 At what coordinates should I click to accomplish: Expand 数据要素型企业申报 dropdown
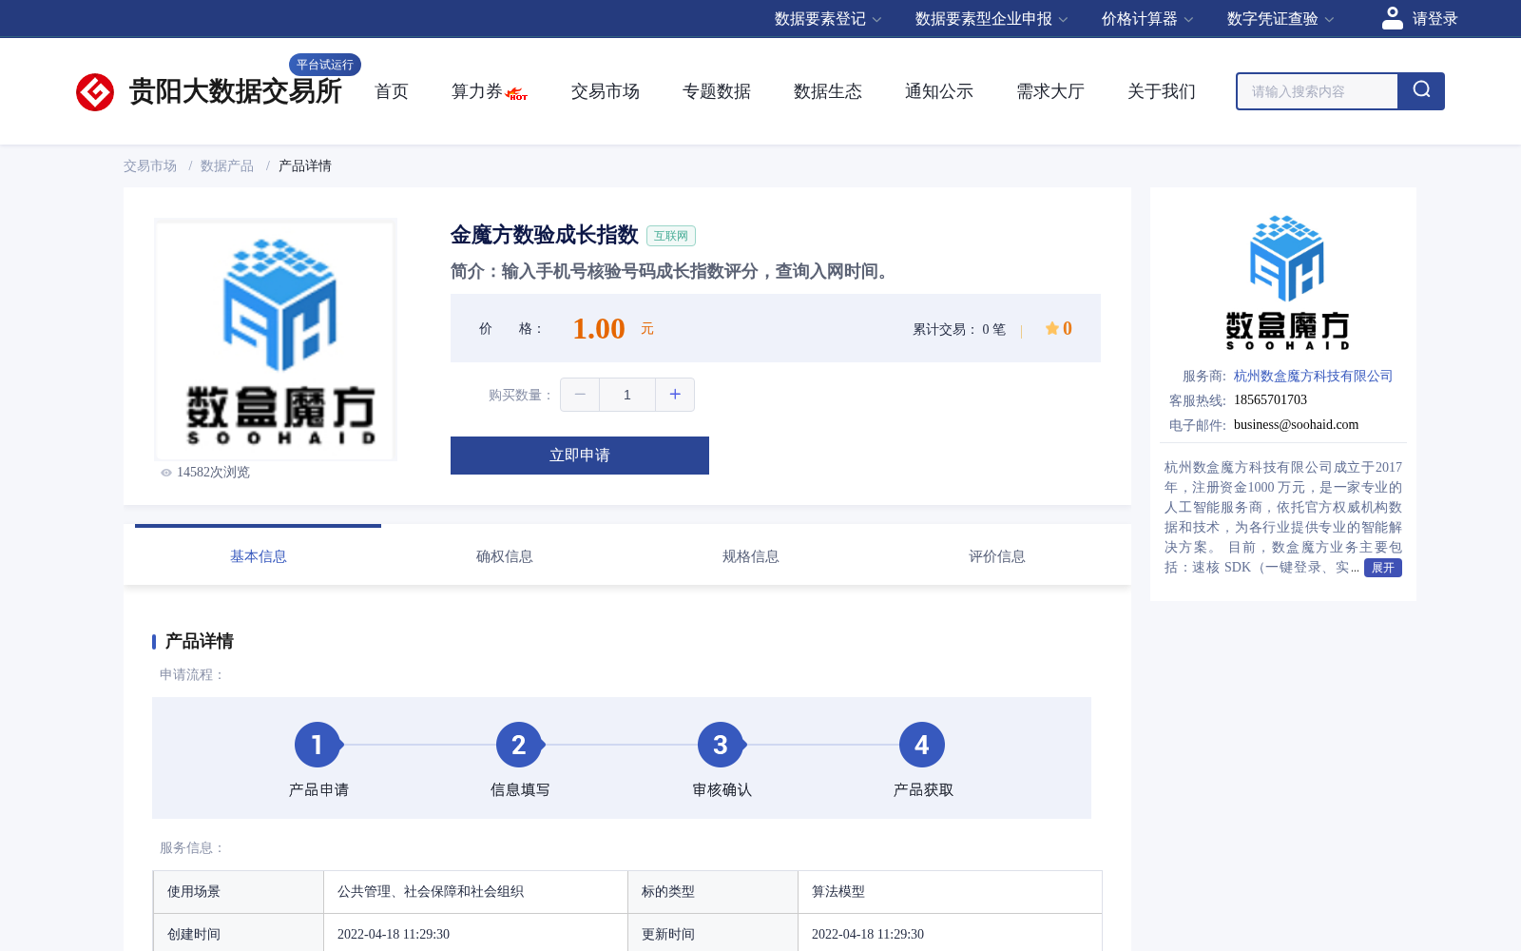(992, 19)
